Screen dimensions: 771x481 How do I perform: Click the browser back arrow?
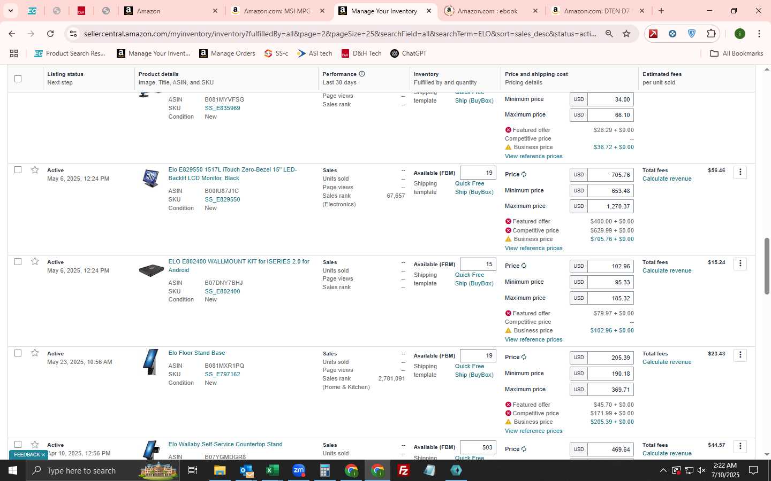(12, 34)
